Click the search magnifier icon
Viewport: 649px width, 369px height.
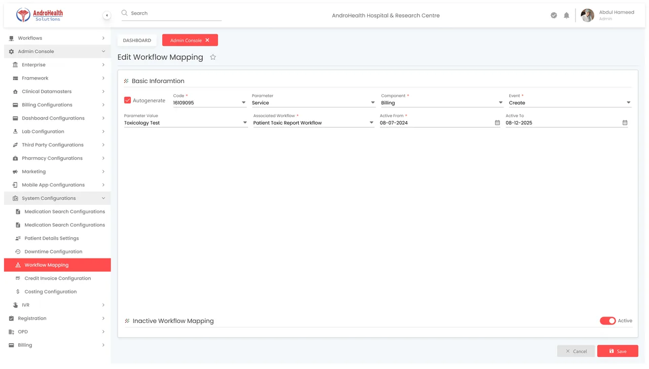(124, 13)
